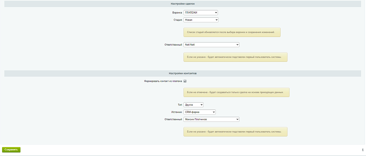Screen dimensions: 366x156
Task: Click the 'Формировать контакт из платежа' label text
Action: 163,81
